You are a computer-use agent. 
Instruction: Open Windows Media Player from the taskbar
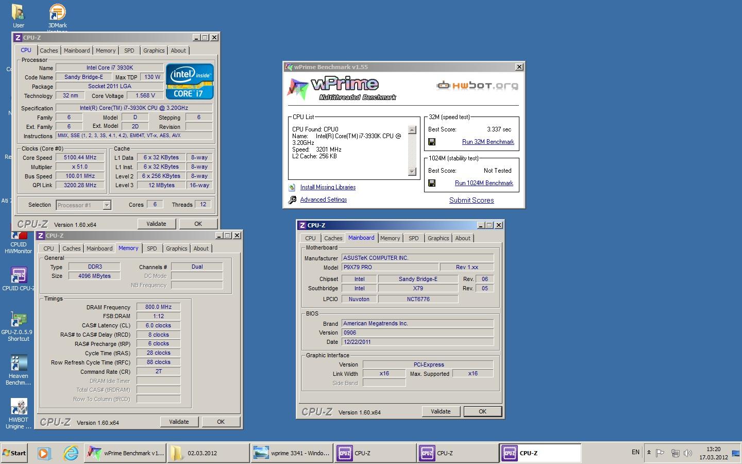[x=44, y=453]
